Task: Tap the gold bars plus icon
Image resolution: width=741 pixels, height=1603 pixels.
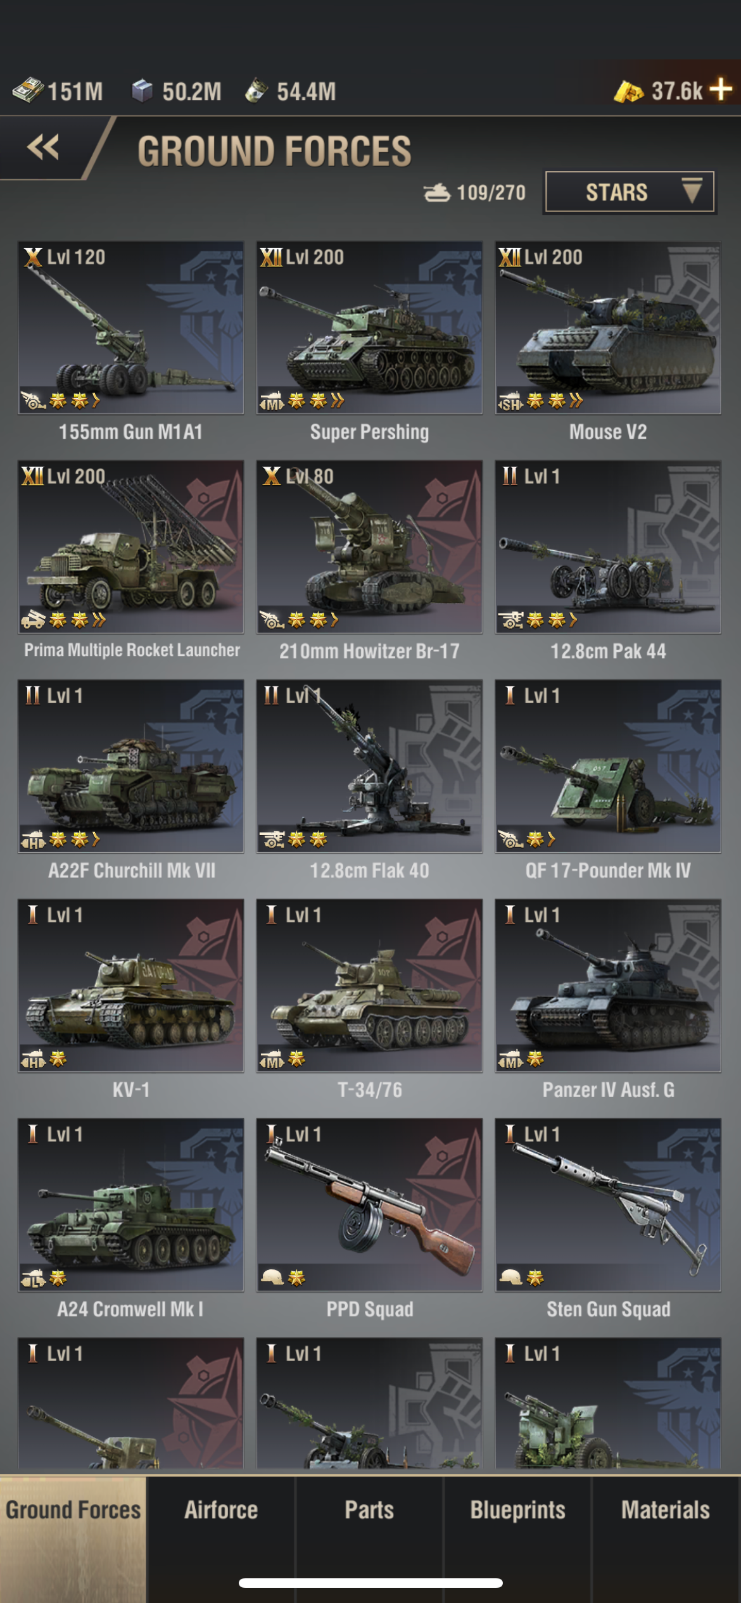Action: click(x=721, y=89)
